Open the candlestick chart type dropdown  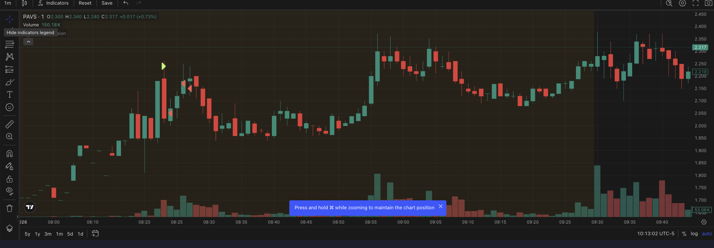[x=24, y=3]
